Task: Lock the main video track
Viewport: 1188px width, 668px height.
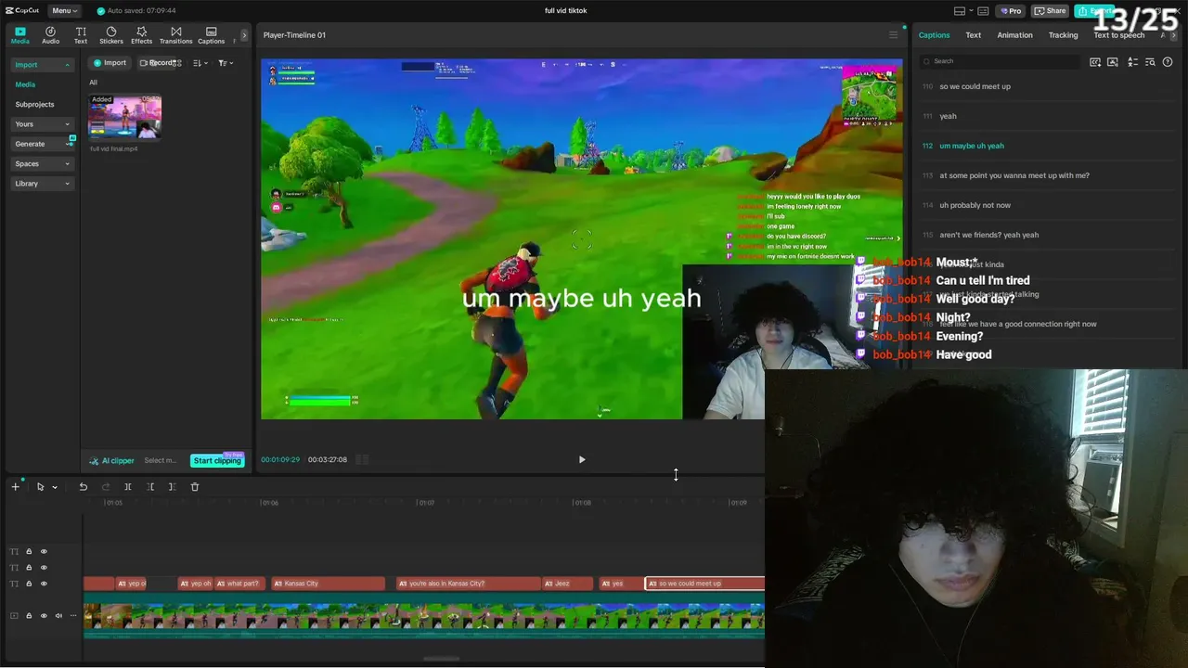Action: click(29, 616)
